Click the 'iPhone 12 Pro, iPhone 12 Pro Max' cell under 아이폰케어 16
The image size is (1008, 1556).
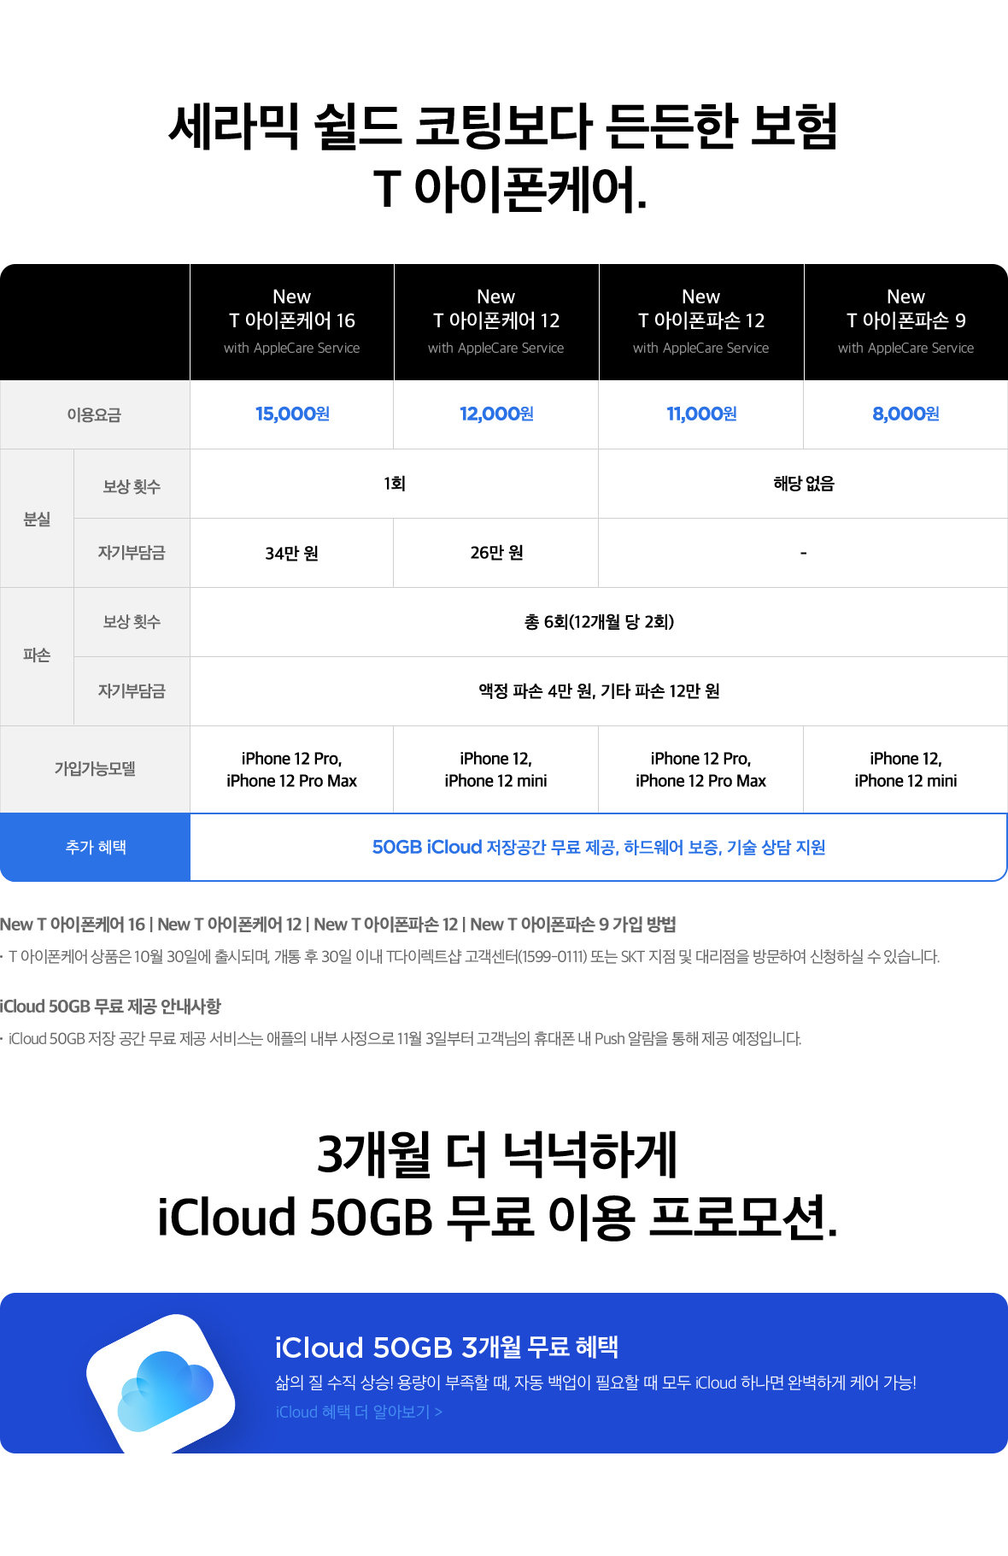(x=292, y=770)
